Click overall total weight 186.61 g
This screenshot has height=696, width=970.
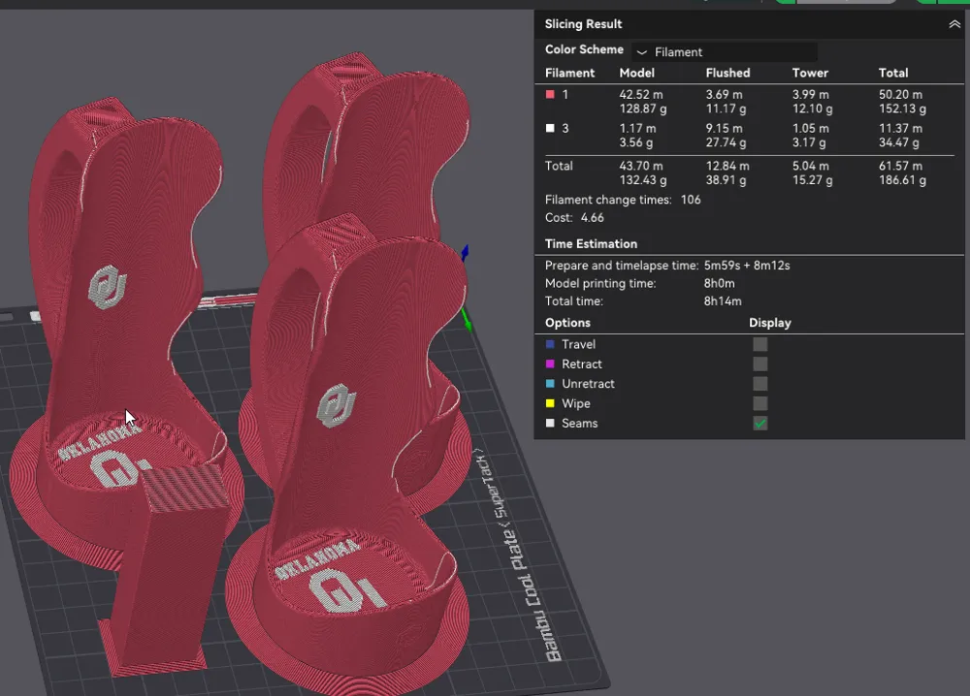coord(902,180)
